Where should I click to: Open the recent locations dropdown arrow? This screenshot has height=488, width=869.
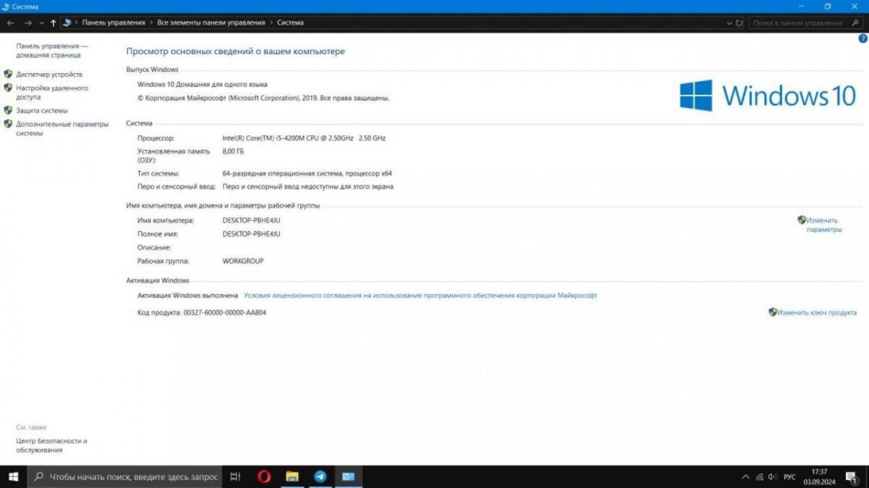click(42, 23)
